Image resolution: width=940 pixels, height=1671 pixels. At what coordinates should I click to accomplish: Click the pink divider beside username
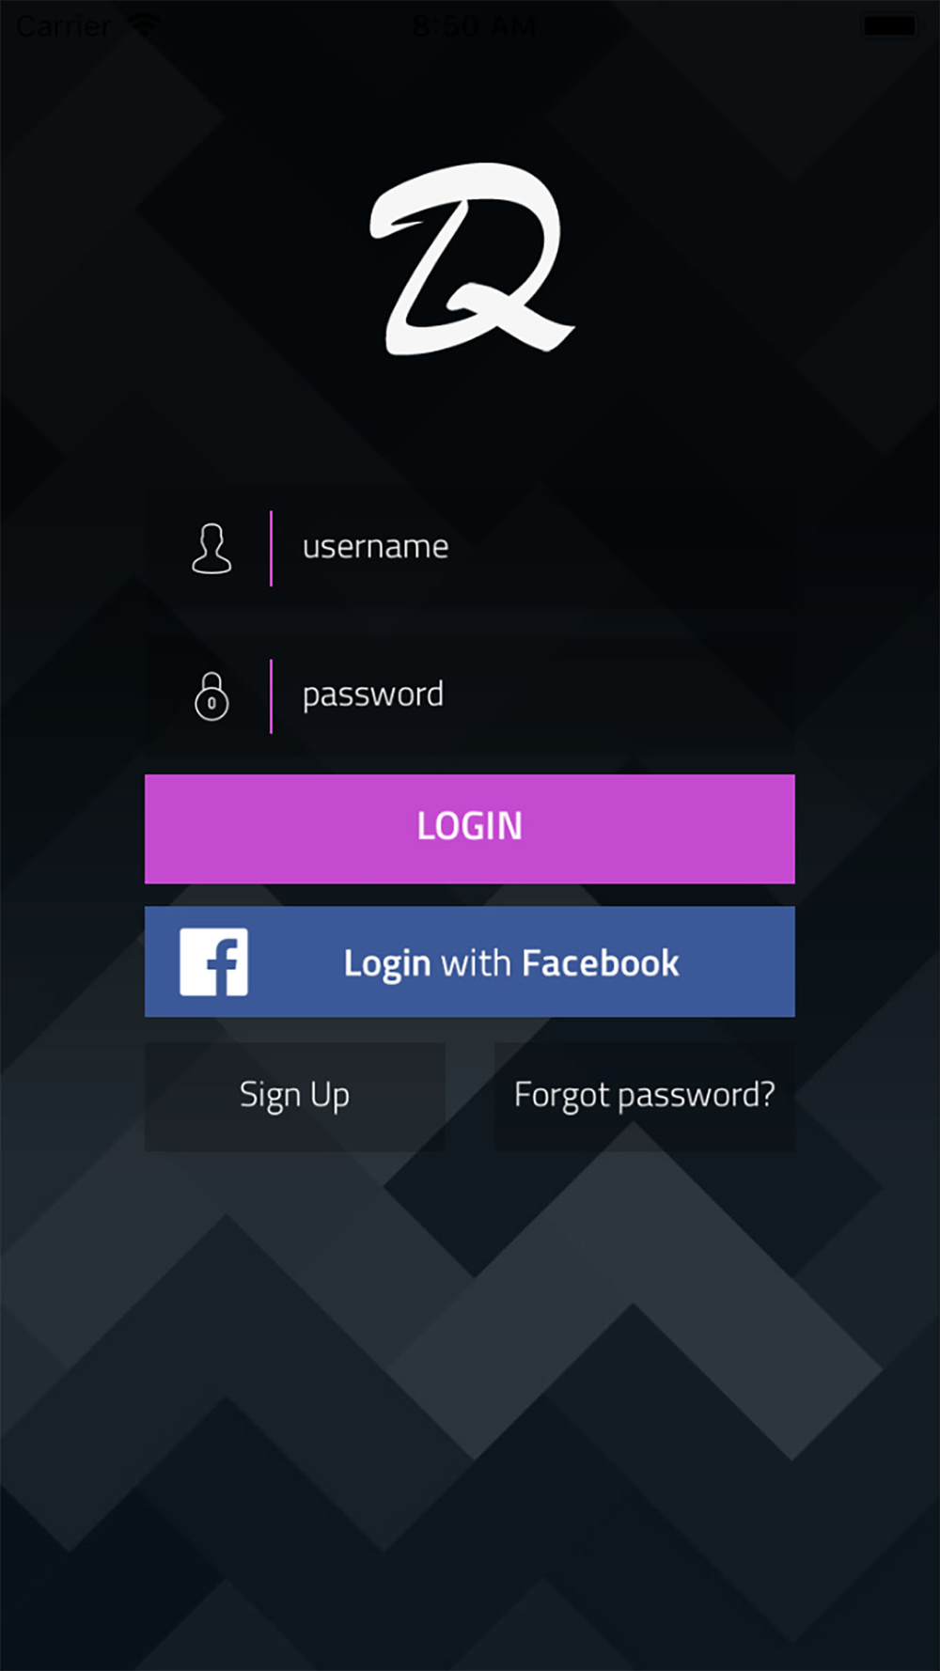[271, 549]
